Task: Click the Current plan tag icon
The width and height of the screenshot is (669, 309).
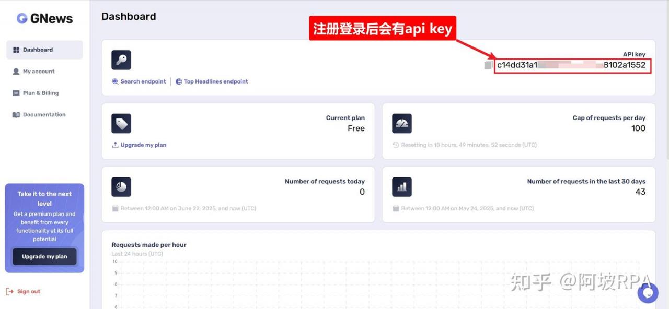Action: point(121,124)
